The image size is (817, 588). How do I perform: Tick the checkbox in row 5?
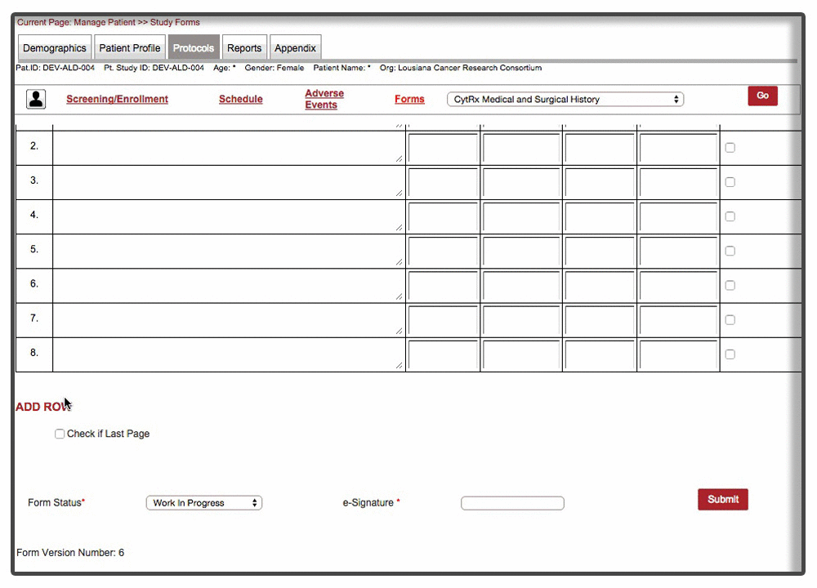coord(730,251)
